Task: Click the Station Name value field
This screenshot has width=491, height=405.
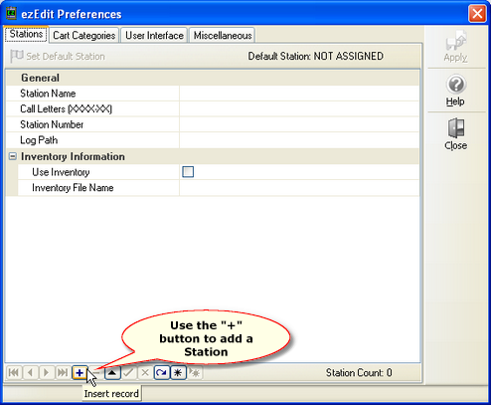Action: tap(299, 94)
